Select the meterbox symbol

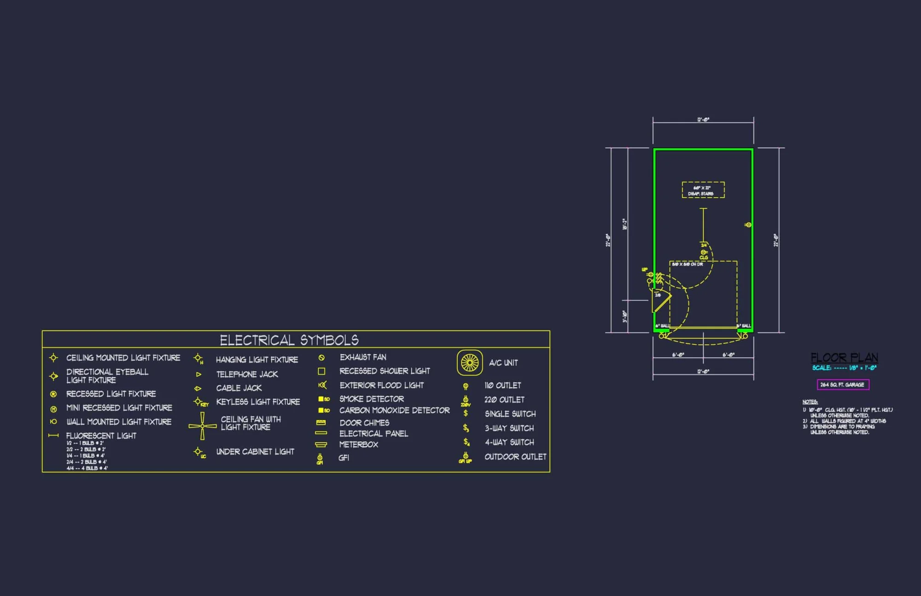point(321,445)
